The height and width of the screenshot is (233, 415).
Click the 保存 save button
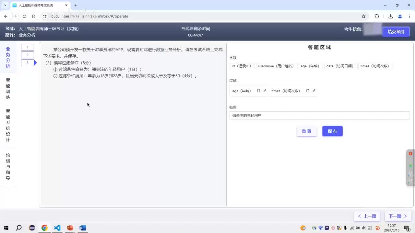point(332,131)
